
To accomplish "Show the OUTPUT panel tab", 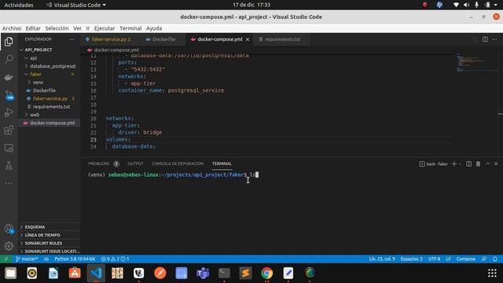I will [x=135, y=164].
